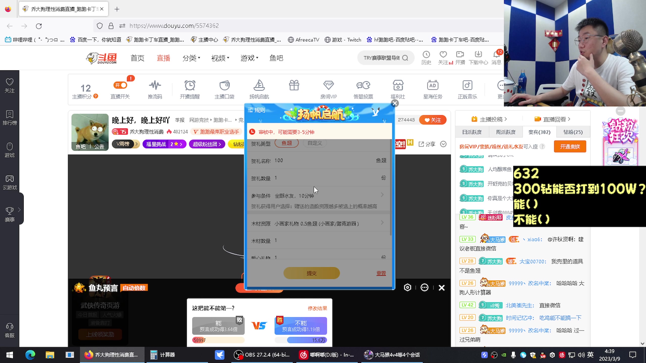646x363 pixels.
Task: Select the 自定义 gift type option
Action: 314,143
